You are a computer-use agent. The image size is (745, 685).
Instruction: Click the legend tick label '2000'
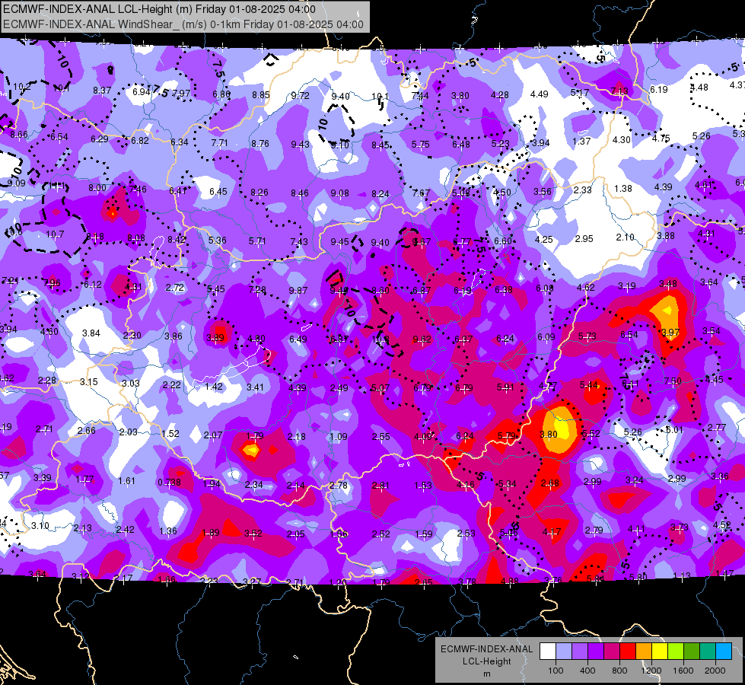click(715, 671)
